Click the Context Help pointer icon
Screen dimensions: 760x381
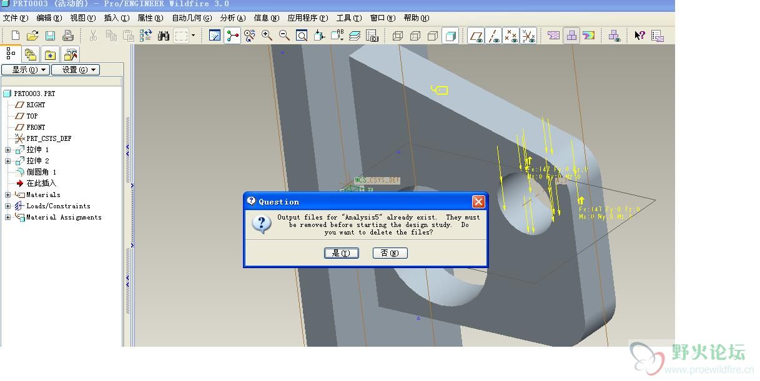639,36
